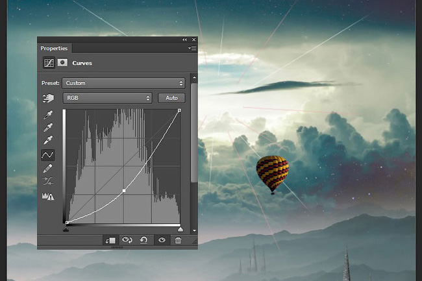Clip adjustment to layer below
Image resolution: width=422 pixels, height=281 pixels.
pyautogui.click(x=110, y=240)
